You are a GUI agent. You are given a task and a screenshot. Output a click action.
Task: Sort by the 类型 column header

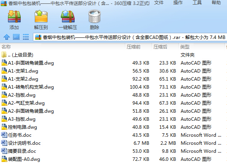[185, 47]
